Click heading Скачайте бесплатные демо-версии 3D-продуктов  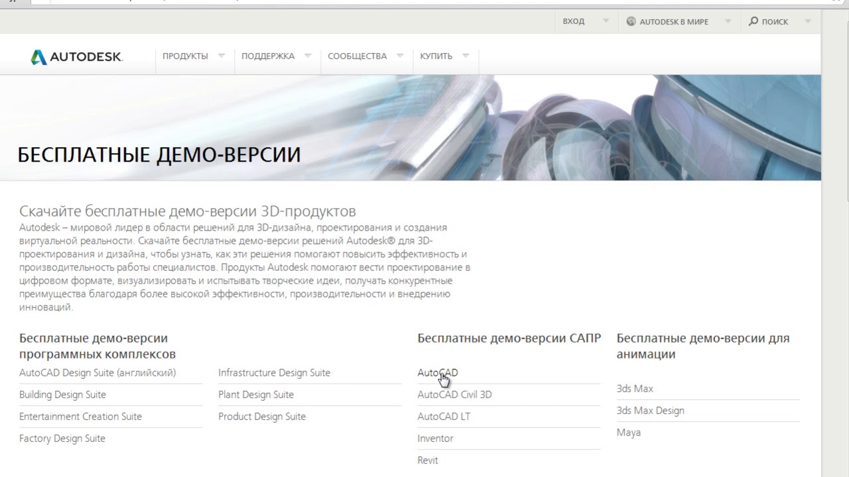pyautogui.click(x=188, y=211)
